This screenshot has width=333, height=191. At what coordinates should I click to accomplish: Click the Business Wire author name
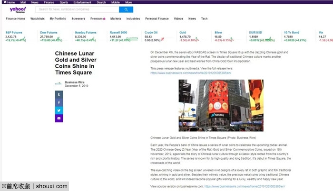[x=75, y=82]
